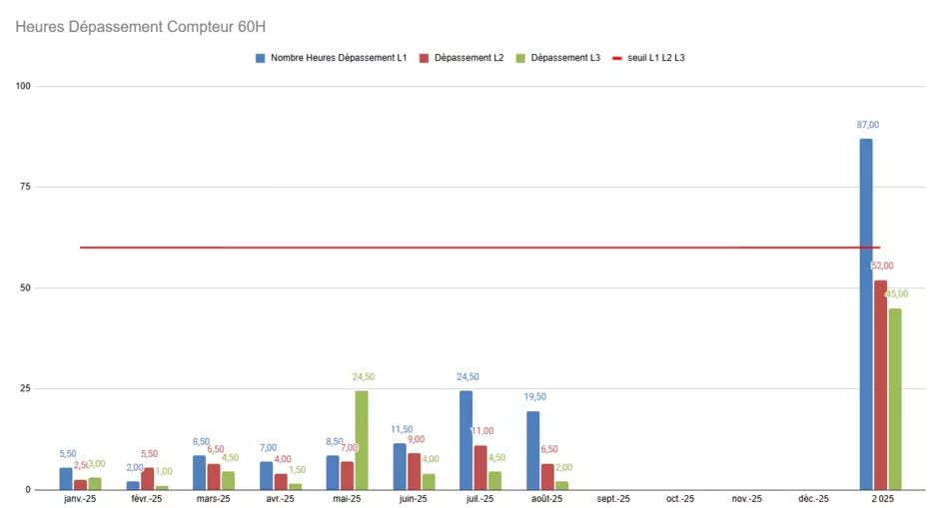939x508 pixels.
Task: Click the red square swatch for Dépassement L2
Action: tap(425, 58)
